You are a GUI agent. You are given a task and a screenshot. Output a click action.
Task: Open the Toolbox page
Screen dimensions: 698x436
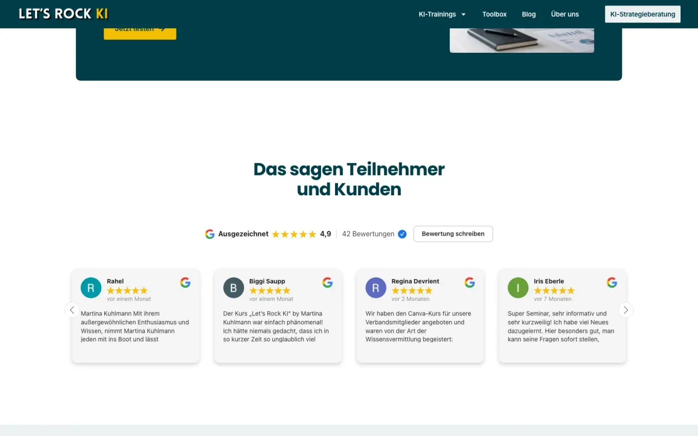[x=494, y=14]
